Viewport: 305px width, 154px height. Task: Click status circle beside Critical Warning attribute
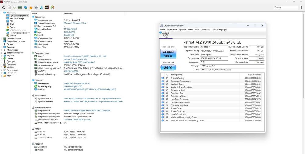coord(163,78)
